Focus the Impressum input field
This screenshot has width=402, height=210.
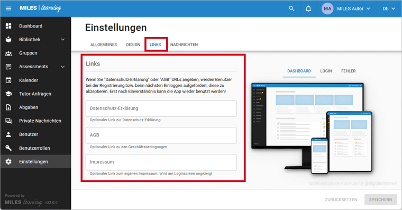pos(161,162)
